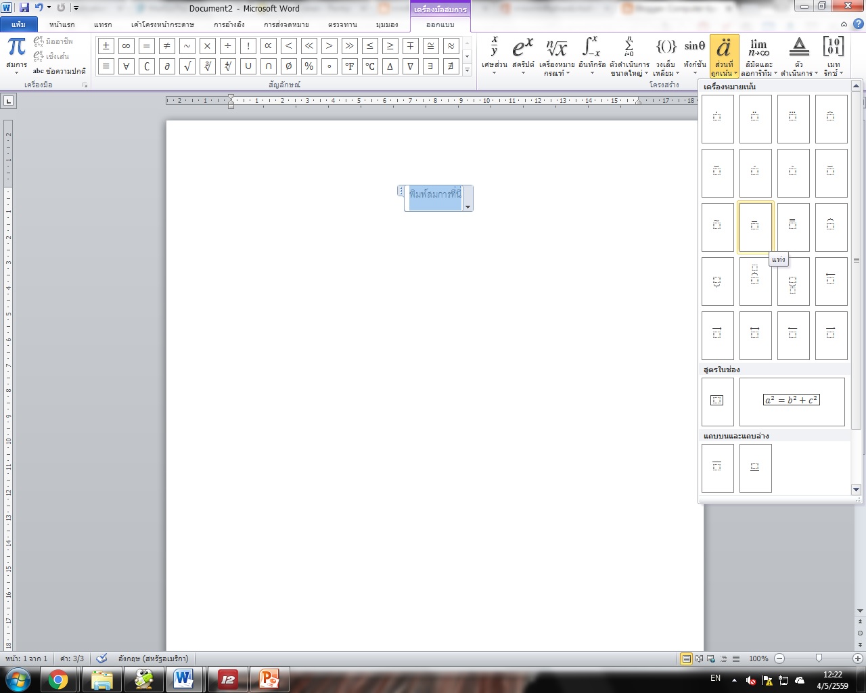Insert the approximately-equal (≈) symbol
The image size is (866, 693).
(451, 46)
